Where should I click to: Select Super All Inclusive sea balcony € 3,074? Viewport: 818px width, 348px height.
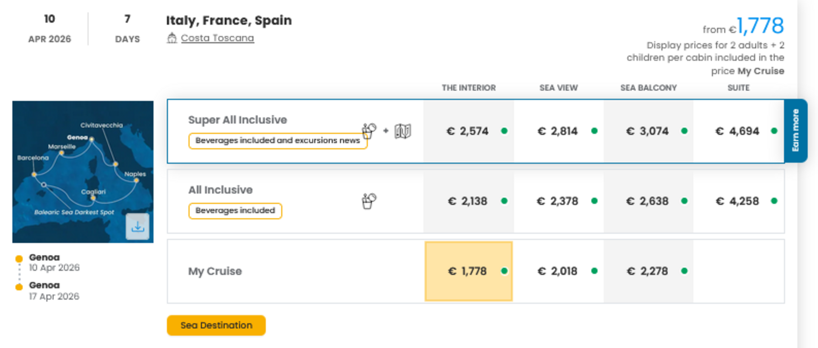647,131
